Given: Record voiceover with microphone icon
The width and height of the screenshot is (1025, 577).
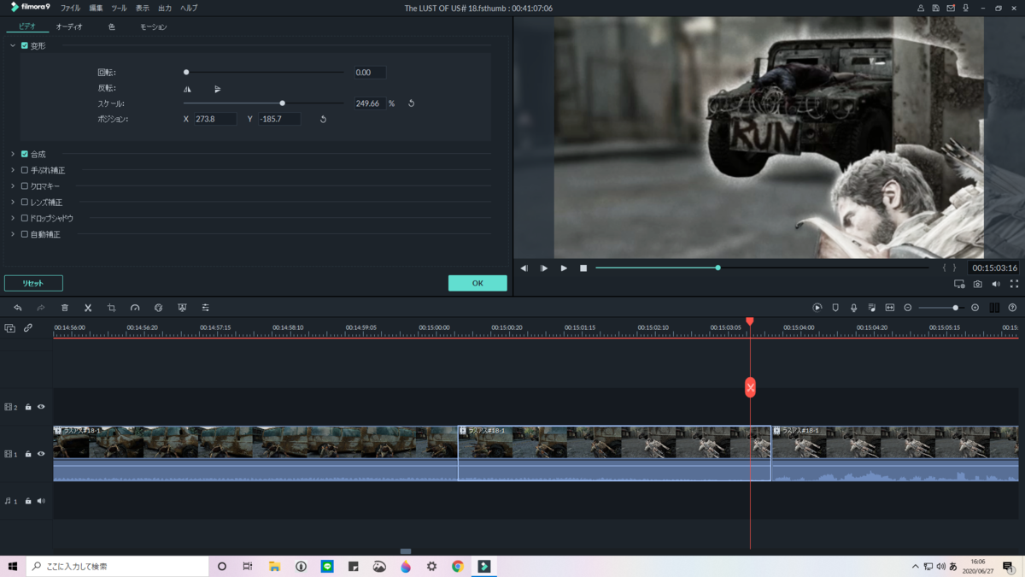Looking at the screenshot, I should [853, 308].
